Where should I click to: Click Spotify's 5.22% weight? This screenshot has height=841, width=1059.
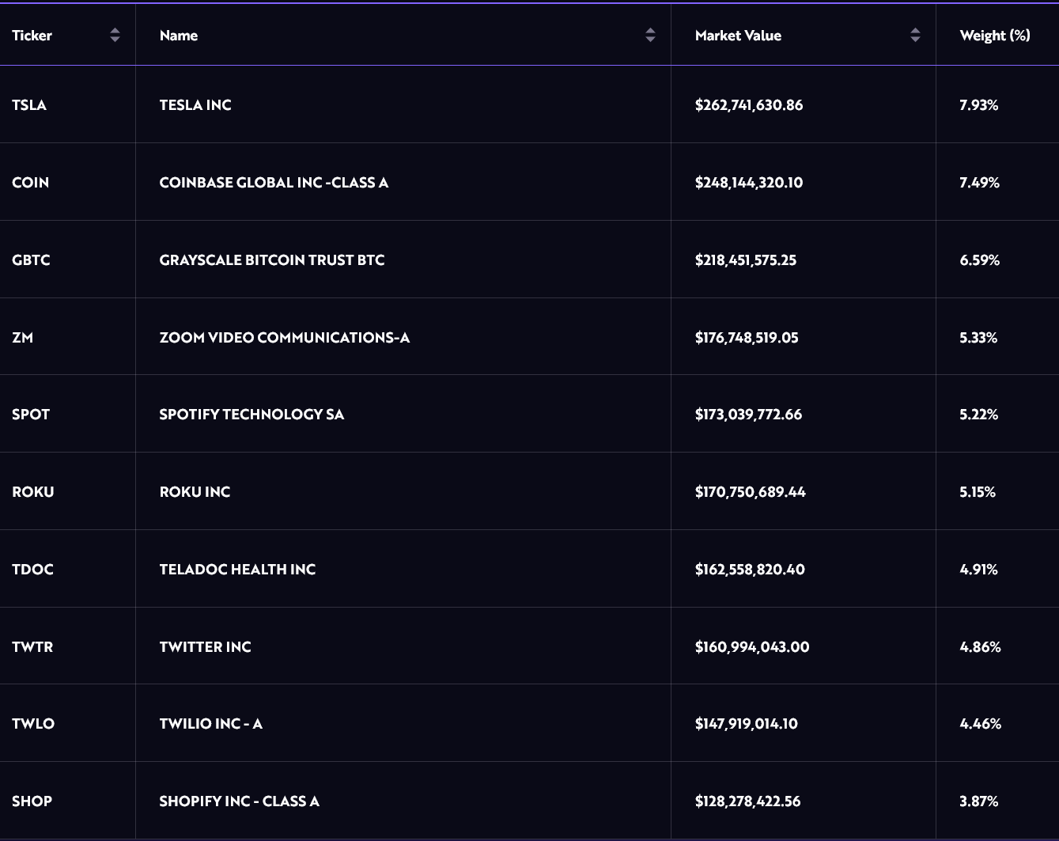979,415
